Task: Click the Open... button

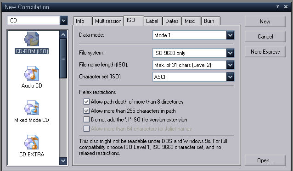Action: click(265, 160)
